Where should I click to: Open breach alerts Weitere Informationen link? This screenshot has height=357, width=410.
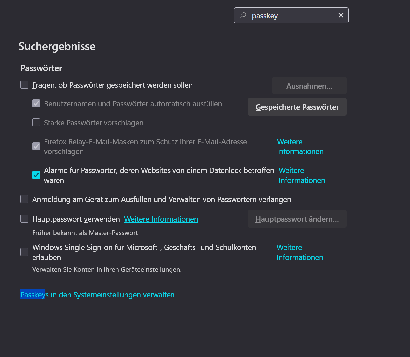(x=302, y=175)
